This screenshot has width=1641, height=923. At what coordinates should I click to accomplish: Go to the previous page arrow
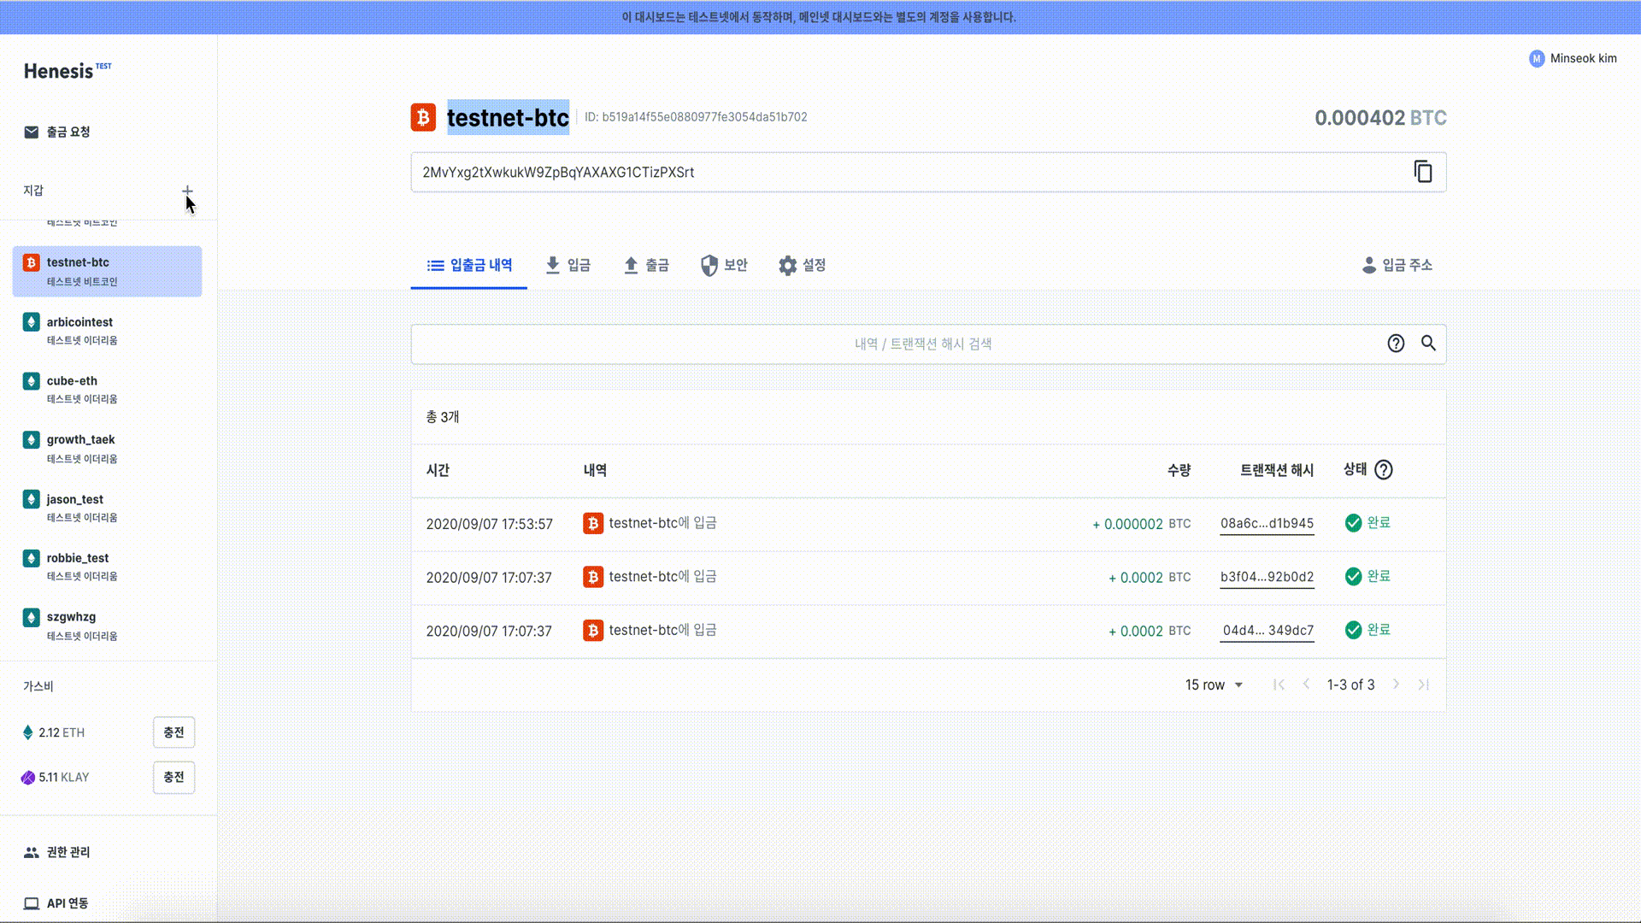click(1306, 685)
